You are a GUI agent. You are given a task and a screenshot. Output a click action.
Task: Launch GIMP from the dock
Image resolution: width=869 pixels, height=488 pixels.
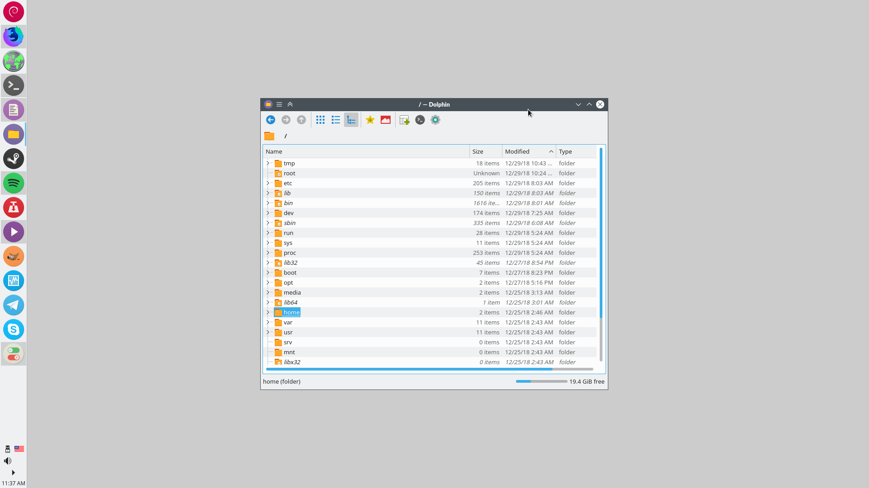(14, 256)
